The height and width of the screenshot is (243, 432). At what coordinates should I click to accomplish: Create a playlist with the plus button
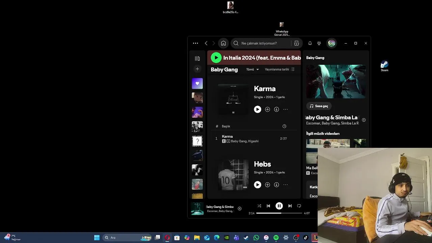pyautogui.click(x=197, y=69)
